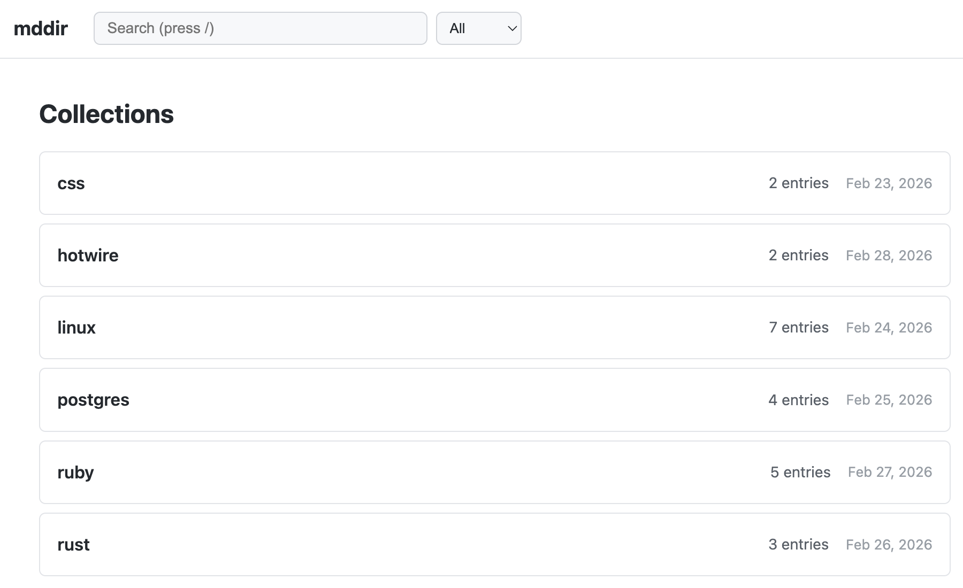Open the css collection
Image resolution: width=963 pixels, height=588 pixels.
[x=71, y=183]
